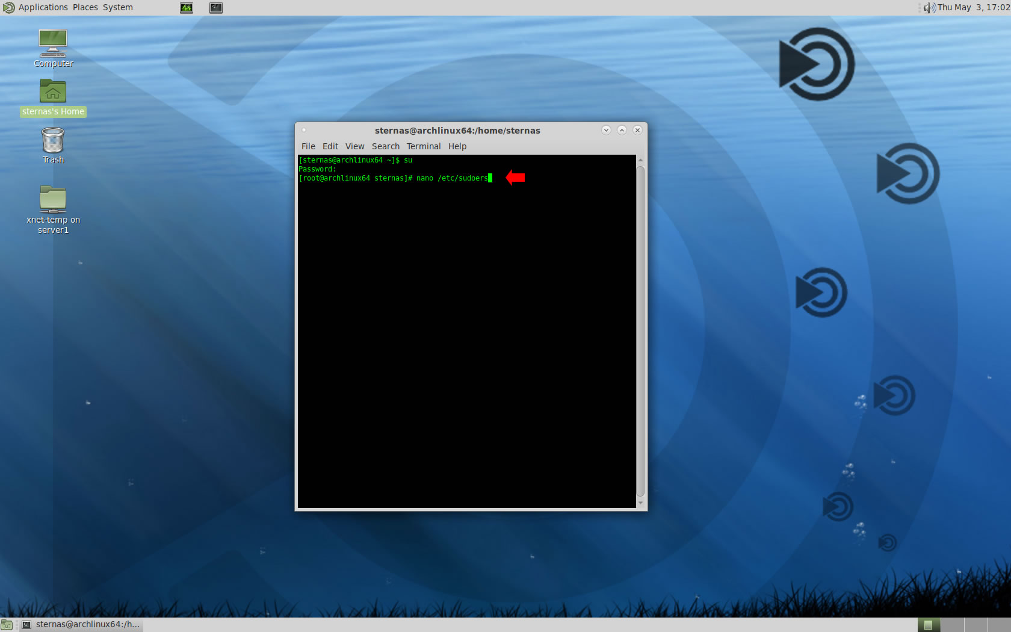Open the terminal's View menu
Screen dimensions: 1011x632
pyautogui.click(x=354, y=146)
